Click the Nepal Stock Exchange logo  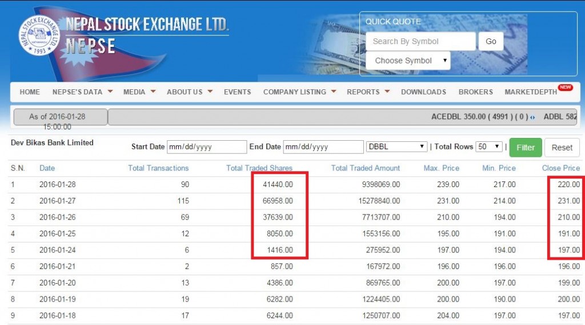click(39, 35)
